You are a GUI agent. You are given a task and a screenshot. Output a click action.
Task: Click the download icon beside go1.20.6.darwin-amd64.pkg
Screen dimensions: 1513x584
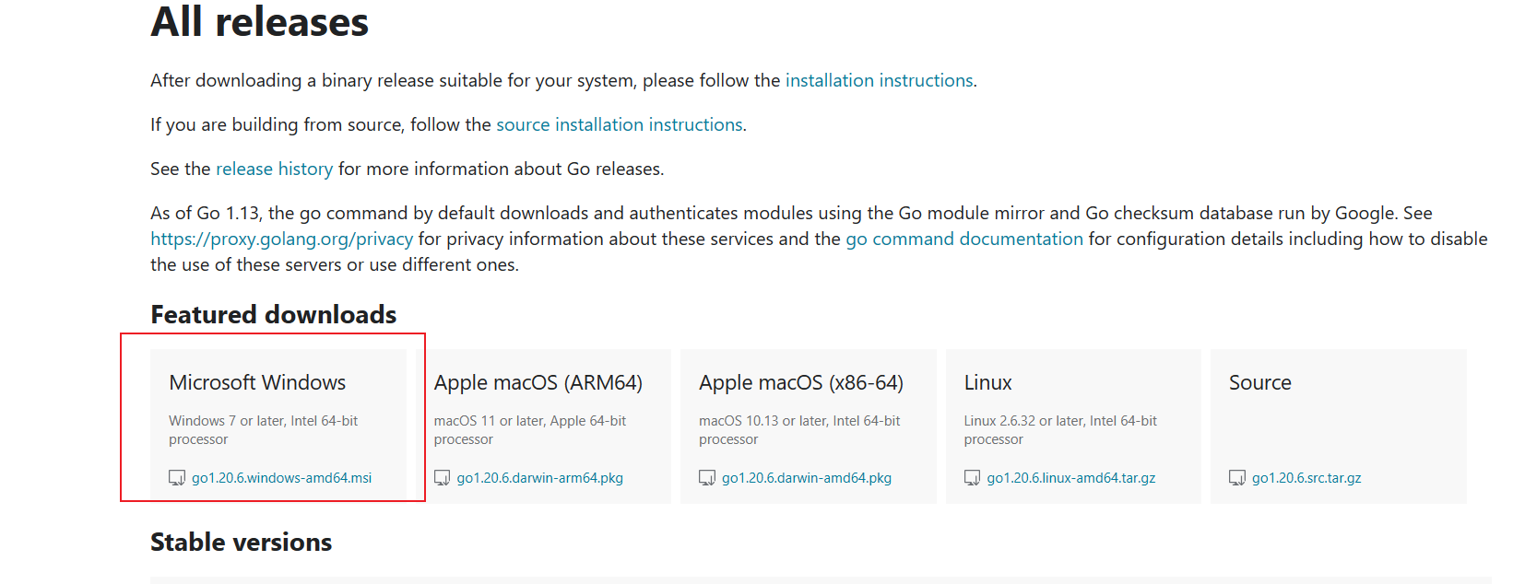pos(707,478)
